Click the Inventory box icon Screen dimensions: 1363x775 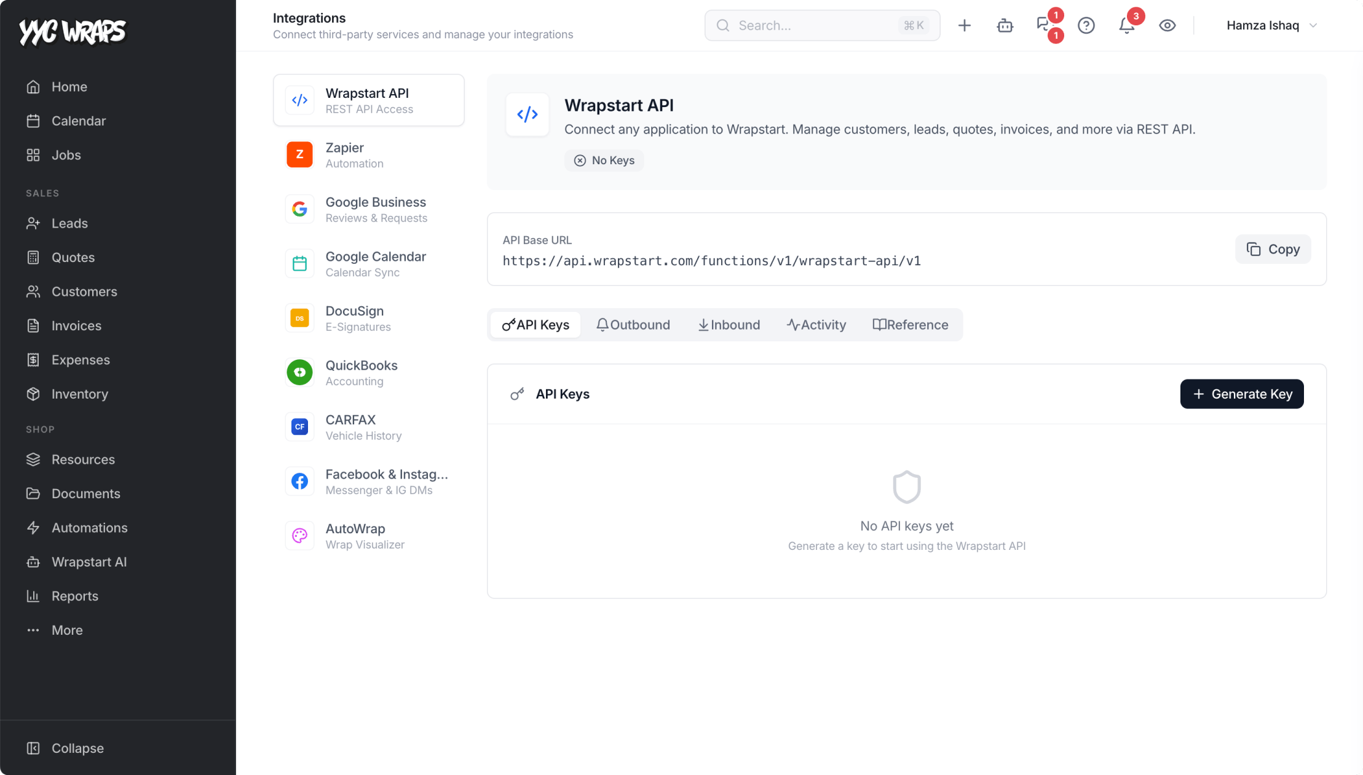pos(33,394)
